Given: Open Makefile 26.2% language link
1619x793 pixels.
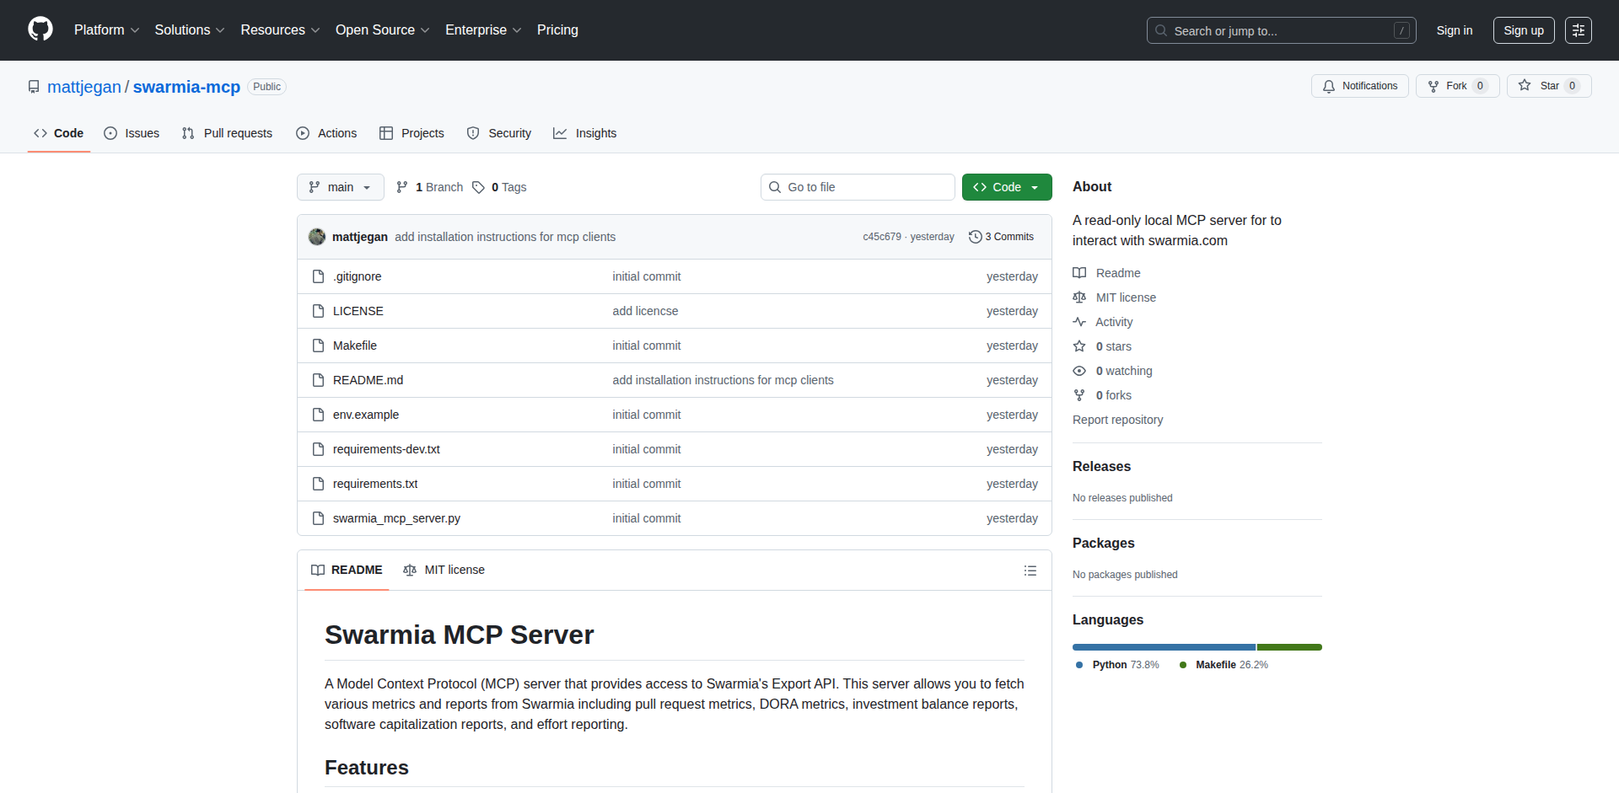Looking at the screenshot, I should coord(1224,665).
